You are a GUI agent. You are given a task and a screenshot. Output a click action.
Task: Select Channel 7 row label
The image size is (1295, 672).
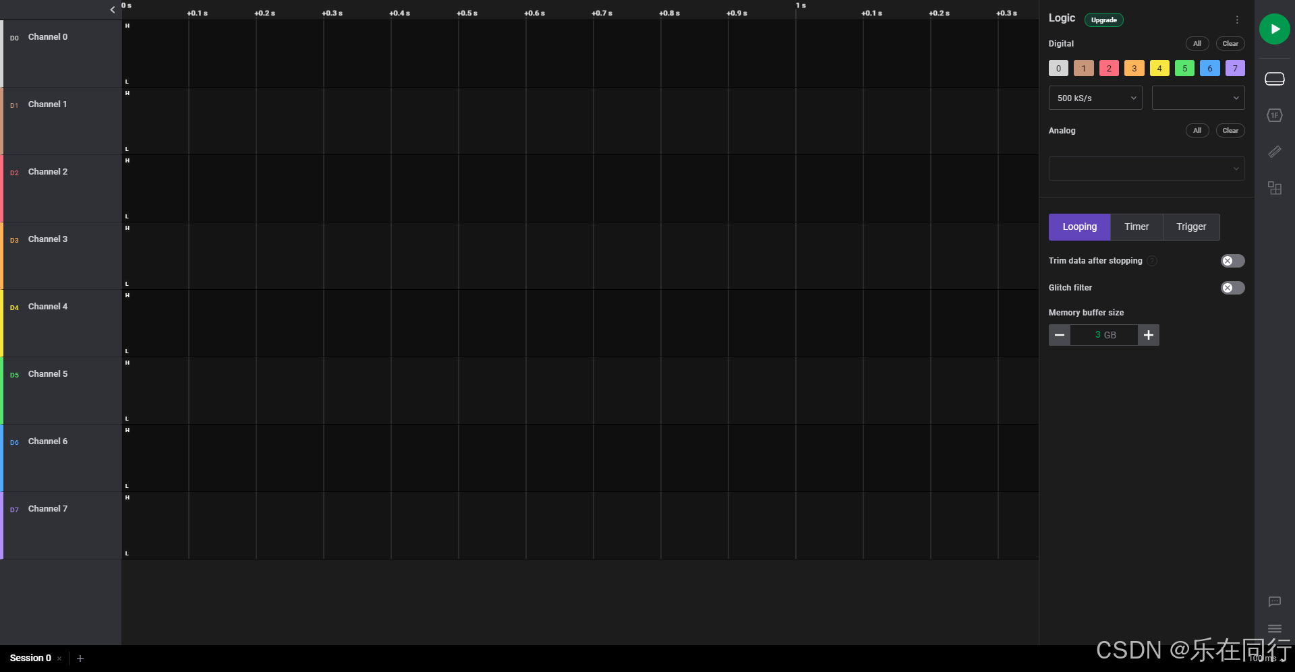tap(48, 509)
